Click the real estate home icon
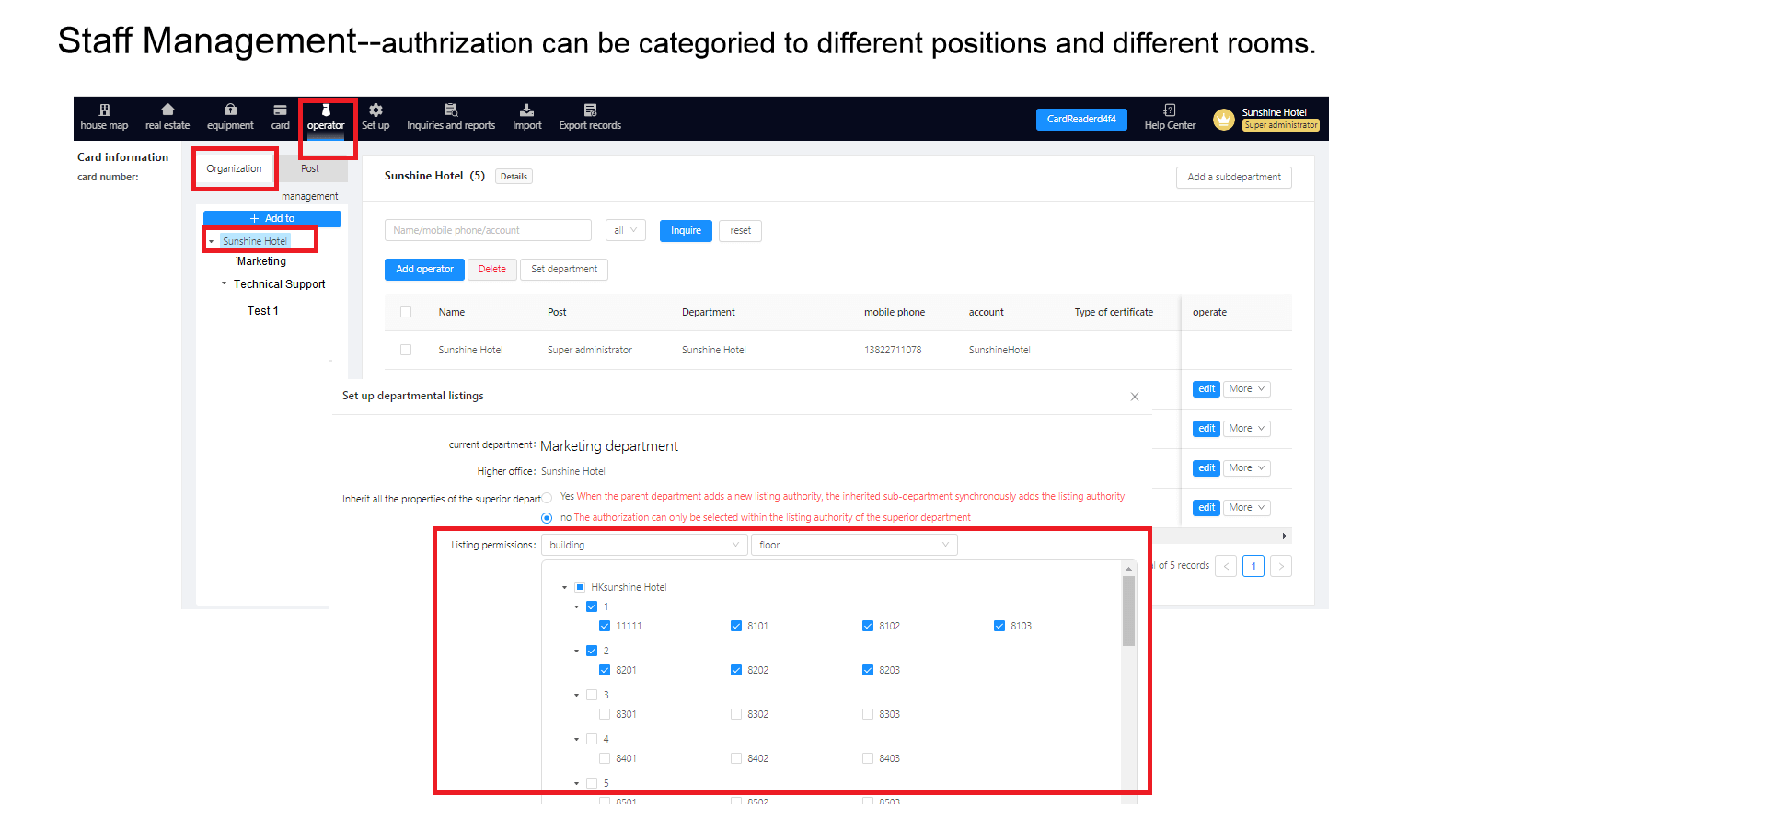The image size is (1767, 819). tap(167, 110)
